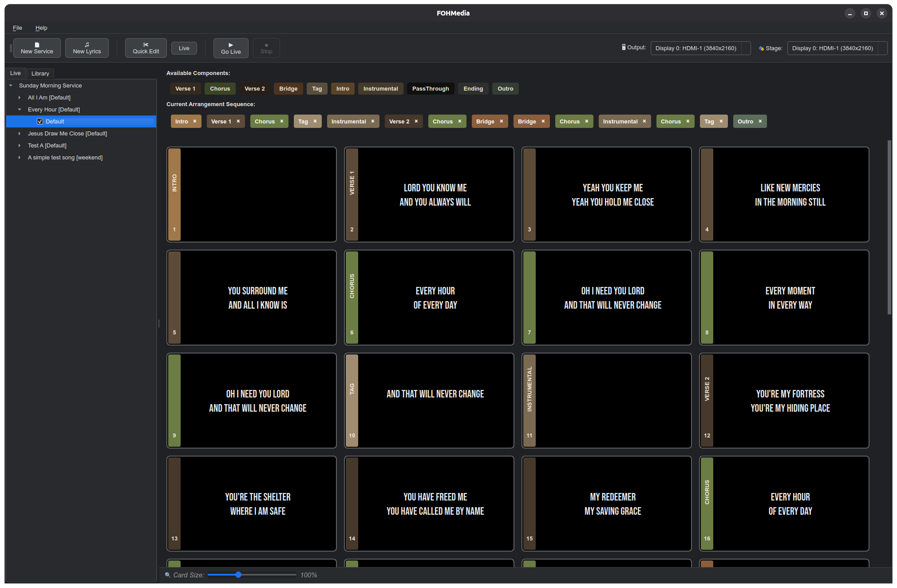Image resolution: width=897 pixels, height=588 pixels.
Task: Click the Card Size slider handle
Action: click(x=238, y=575)
